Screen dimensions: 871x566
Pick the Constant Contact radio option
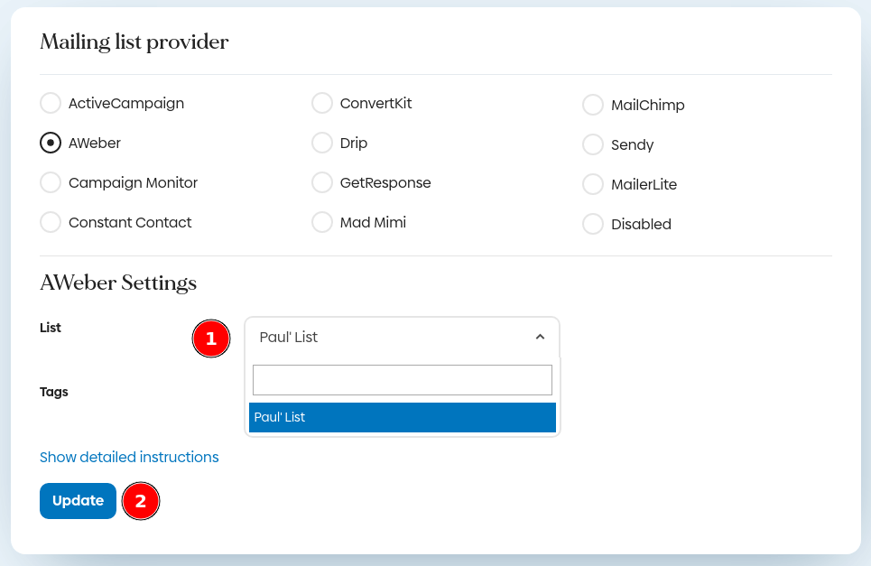[51, 223]
